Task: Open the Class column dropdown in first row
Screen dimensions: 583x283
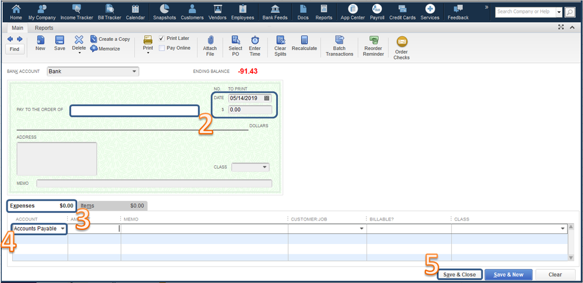Action: pyautogui.click(x=563, y=229)
